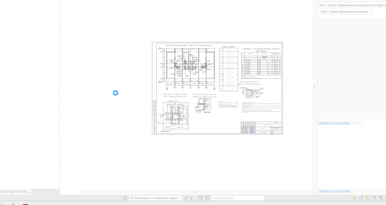386x205 pixels.
Task: Toggle the select underlay elements icon
Action: (361, 198)
